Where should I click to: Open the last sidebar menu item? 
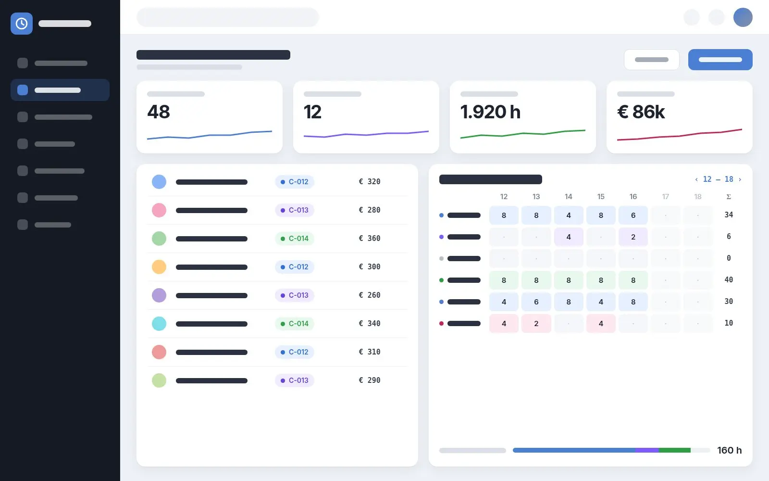pyautogui.click(x=60, y=225)
